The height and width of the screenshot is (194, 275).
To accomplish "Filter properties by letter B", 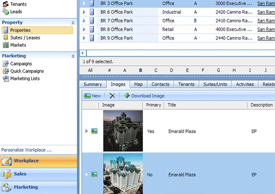I will (140, 70).
